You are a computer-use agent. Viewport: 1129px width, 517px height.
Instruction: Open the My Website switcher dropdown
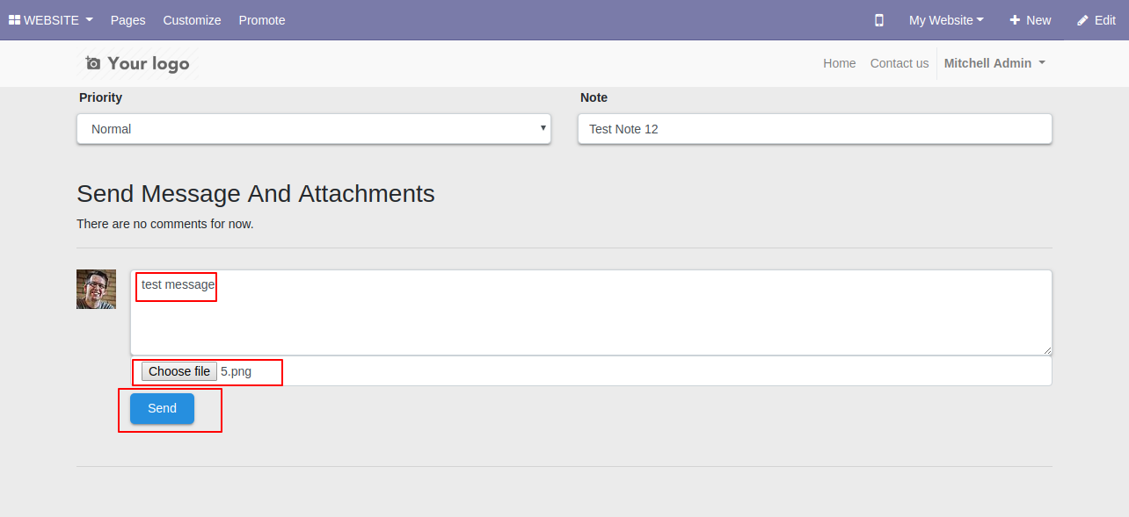(x=946, y=20)
